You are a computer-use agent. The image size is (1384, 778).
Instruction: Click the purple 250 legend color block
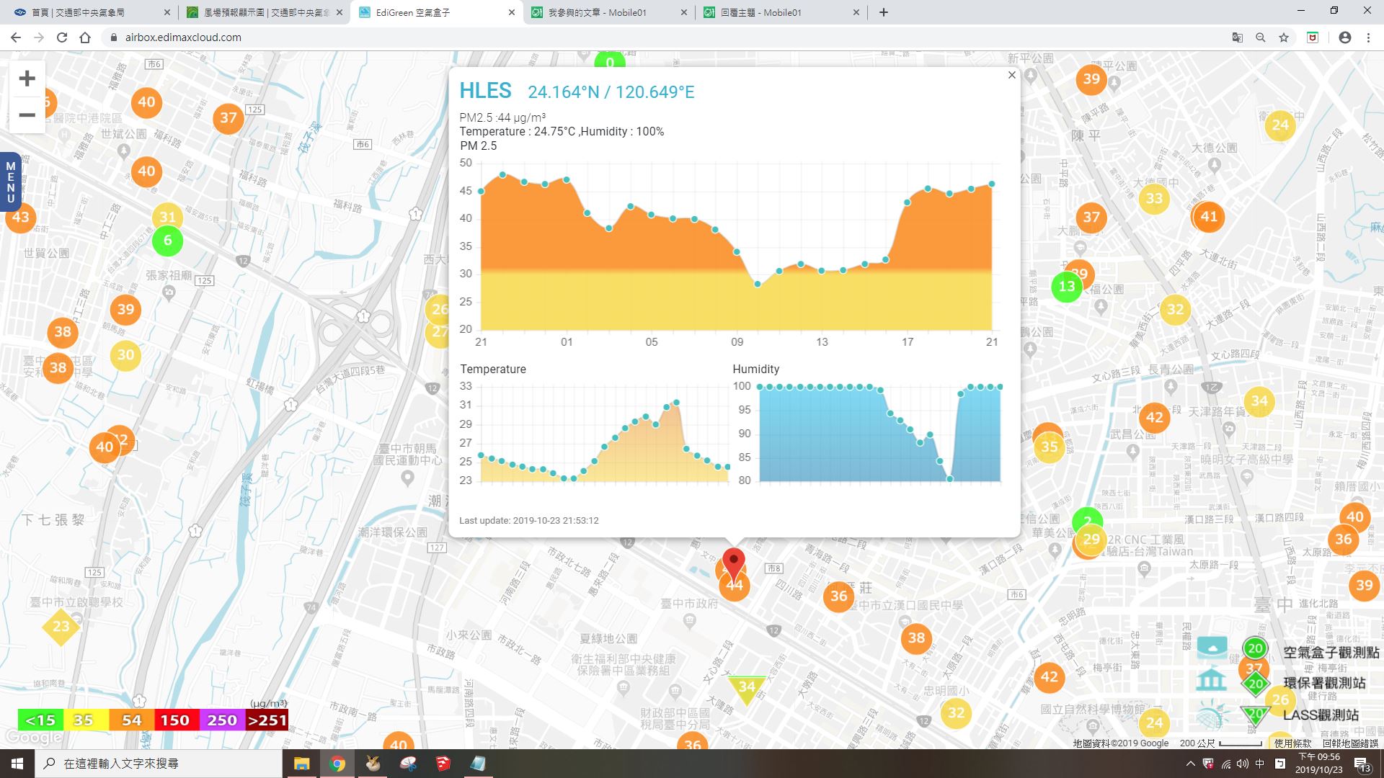(x=222, y=720)
